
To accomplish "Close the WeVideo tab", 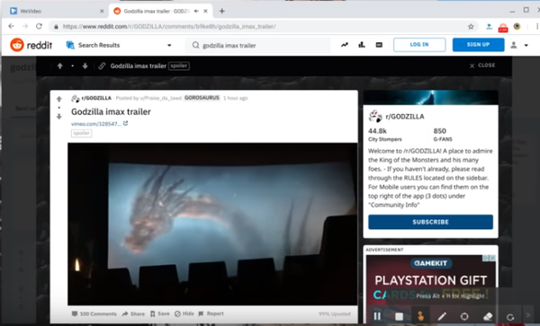I will click(x=102, y=11).
